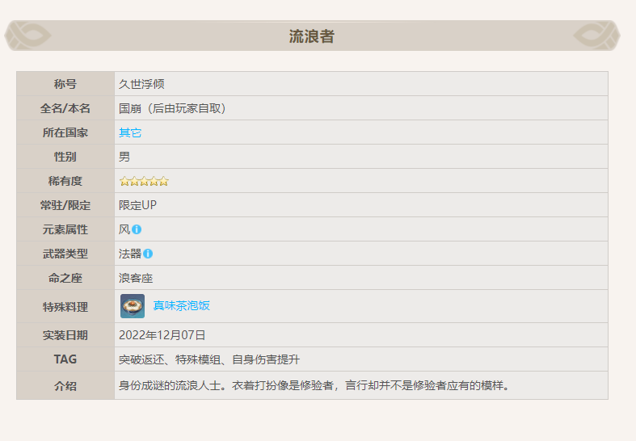This screenshot has height=441, width=636.
Task: Click the 介绍 description text
Action: tap(314, 385)
